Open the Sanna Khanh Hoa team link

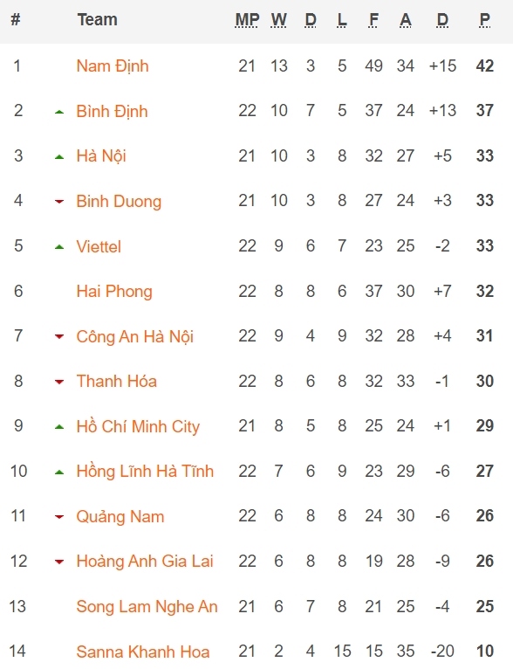(143, 652)
